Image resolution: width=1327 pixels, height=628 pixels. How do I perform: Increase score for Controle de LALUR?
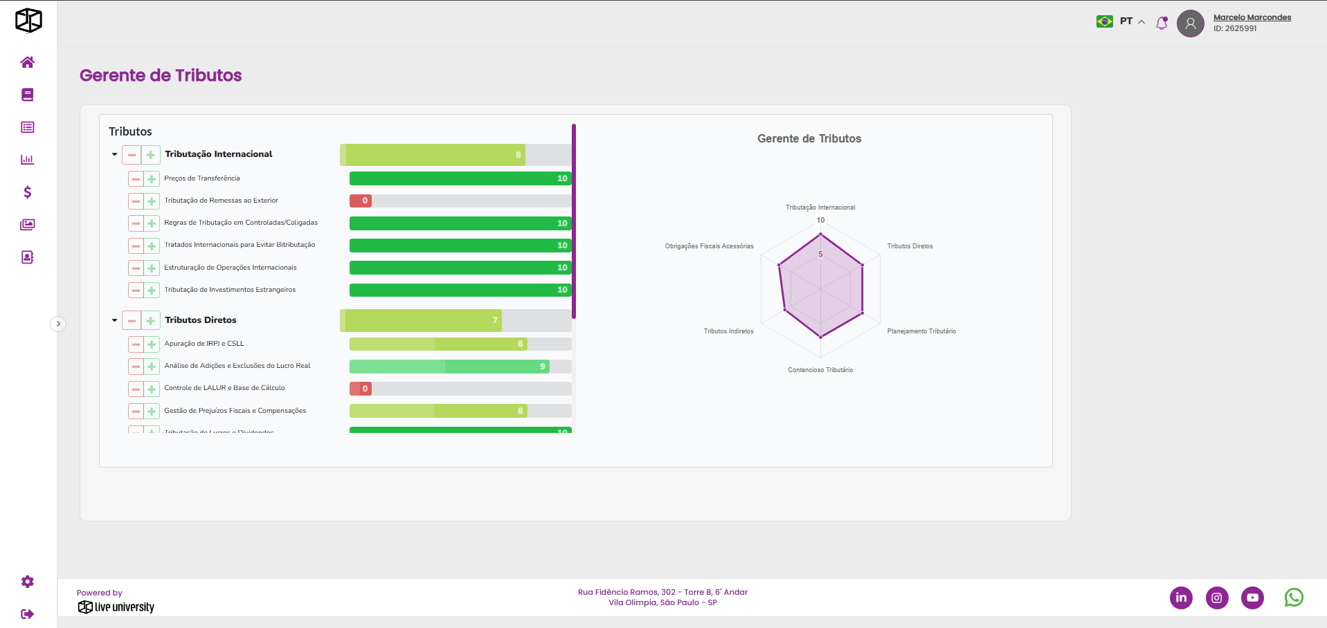point(152,389)
